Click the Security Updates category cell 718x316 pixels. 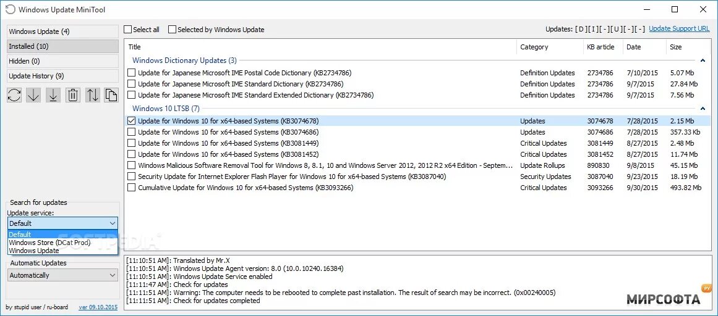[x=545, y=177]
